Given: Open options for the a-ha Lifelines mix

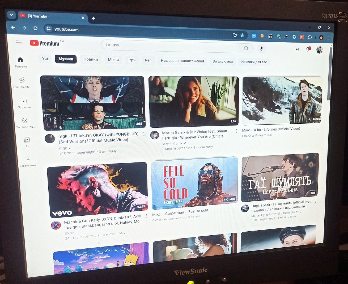Looking at the screenshot, I should click(x=319, y=128).
